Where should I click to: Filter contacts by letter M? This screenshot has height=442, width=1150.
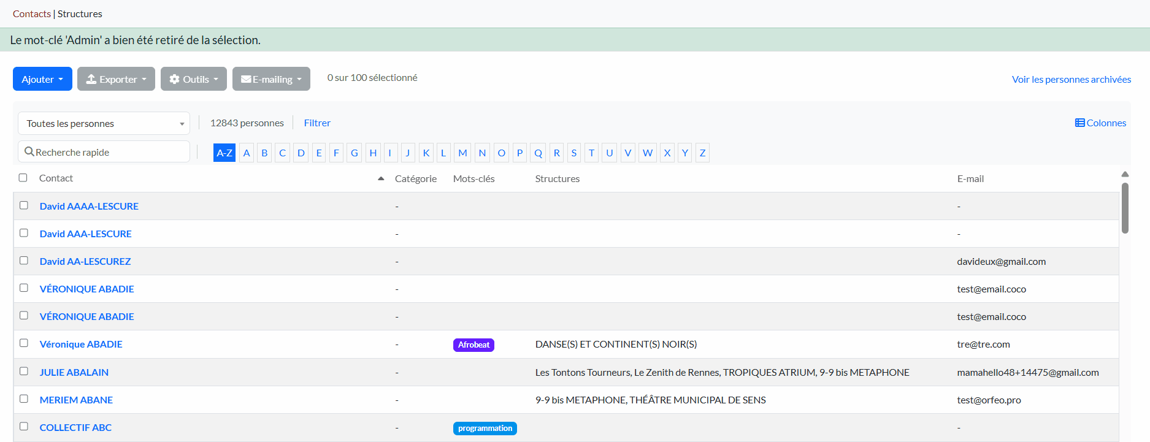tap(462, 153)
